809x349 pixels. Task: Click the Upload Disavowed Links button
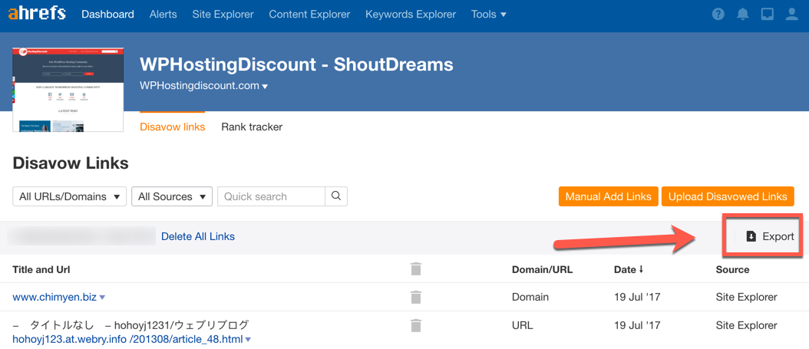(728, 196)
